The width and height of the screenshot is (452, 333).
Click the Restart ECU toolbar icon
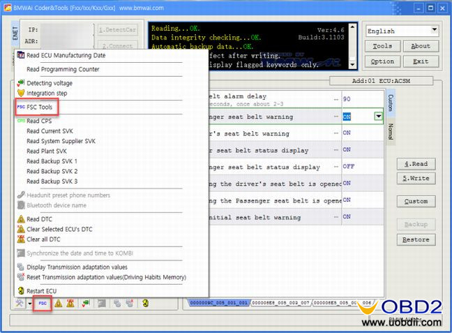tap(146, 303)
